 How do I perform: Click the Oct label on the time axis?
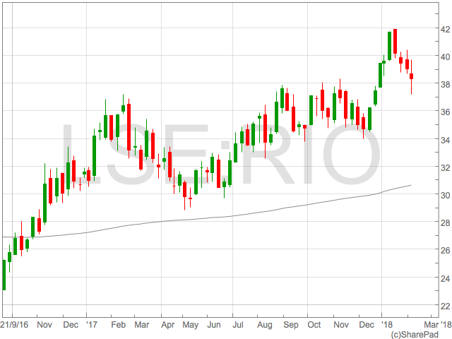point(314,325)
